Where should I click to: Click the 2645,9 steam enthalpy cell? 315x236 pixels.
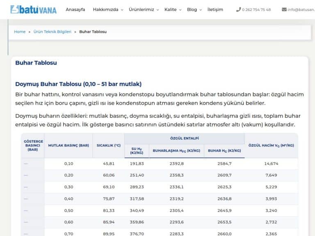coord(224,211)
